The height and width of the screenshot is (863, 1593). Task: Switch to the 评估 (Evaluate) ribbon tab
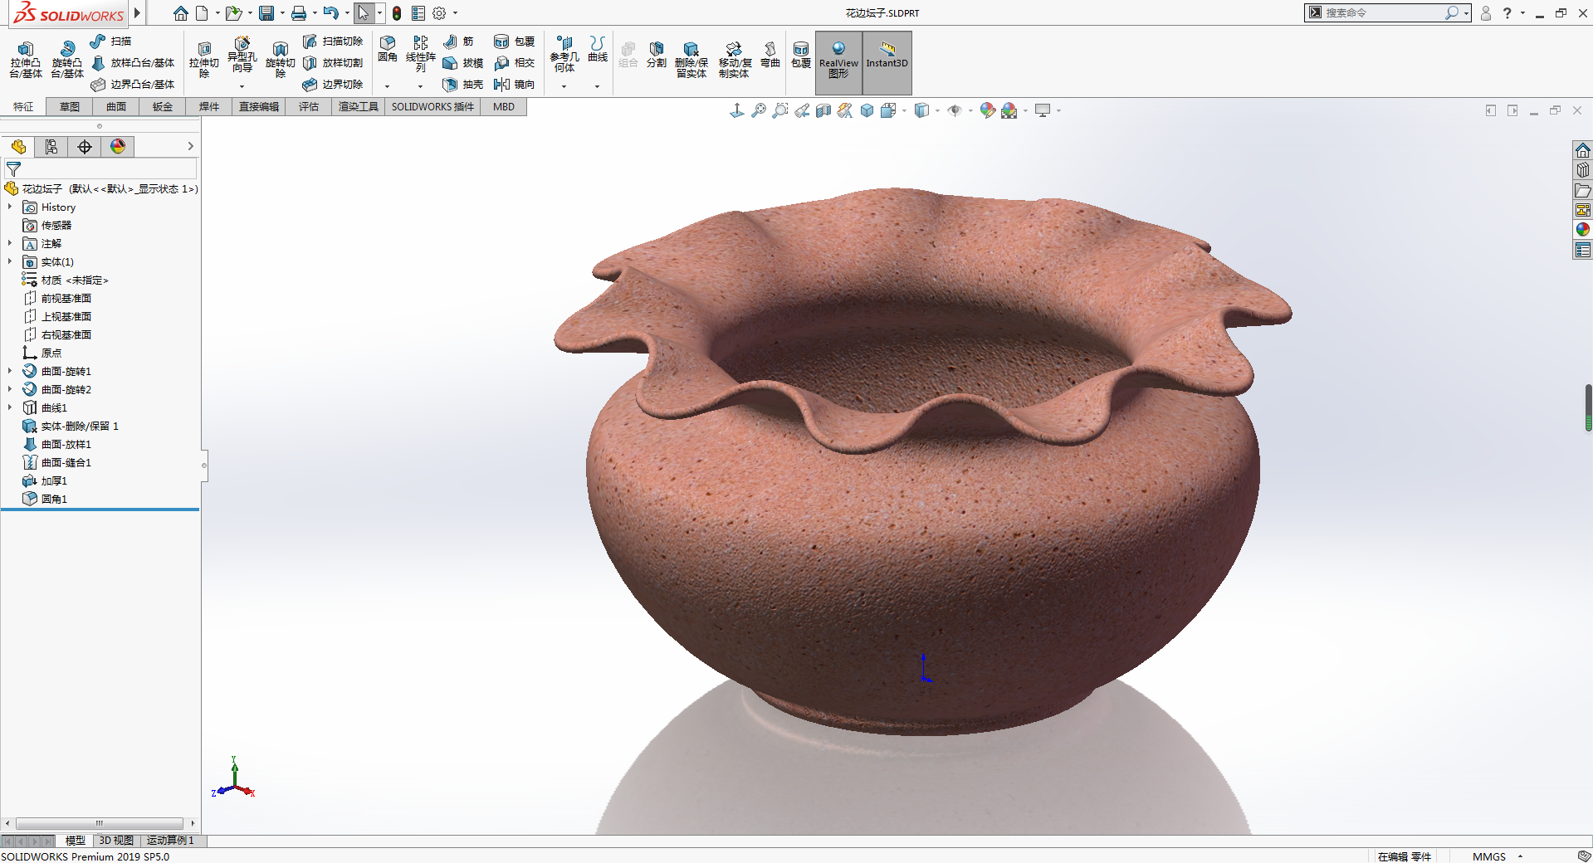[x=309, y=107]
